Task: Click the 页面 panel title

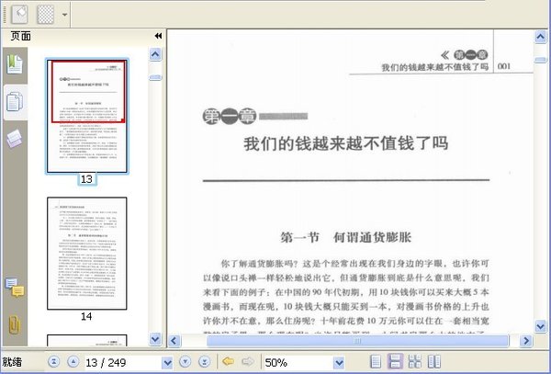Action: tap(21, 36)
